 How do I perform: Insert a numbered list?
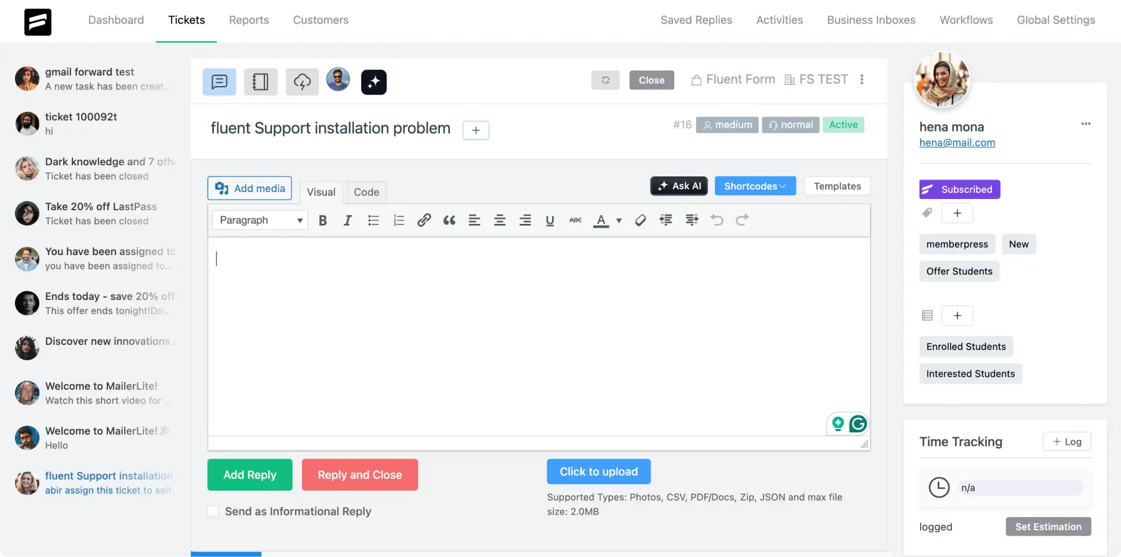[x=399, y=220]
